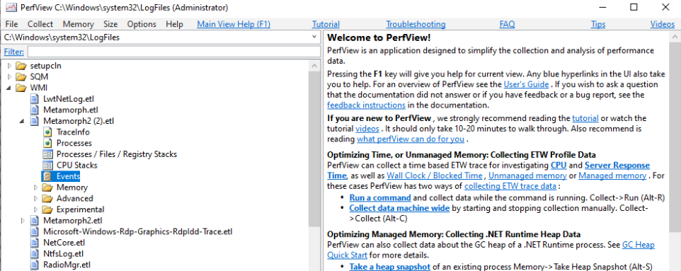681x271 pixels.
Task: Click the SQM folder icon
Action: point(21,77)
